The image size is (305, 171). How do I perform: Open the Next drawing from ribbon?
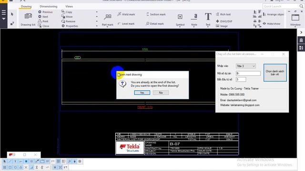coord(43,17)
